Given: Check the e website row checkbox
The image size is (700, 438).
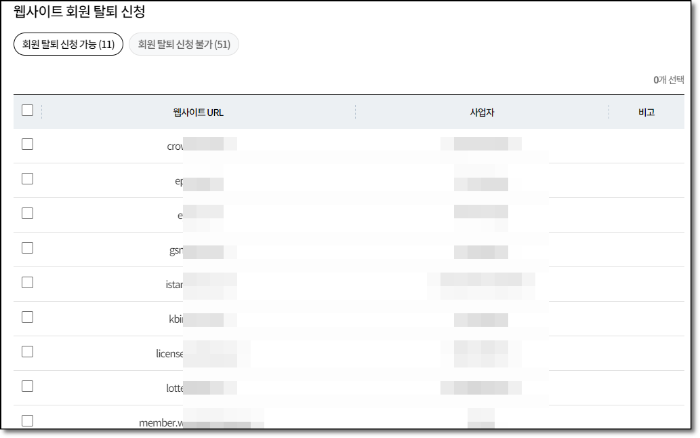Looking at the screenshot, I should 27,214.
